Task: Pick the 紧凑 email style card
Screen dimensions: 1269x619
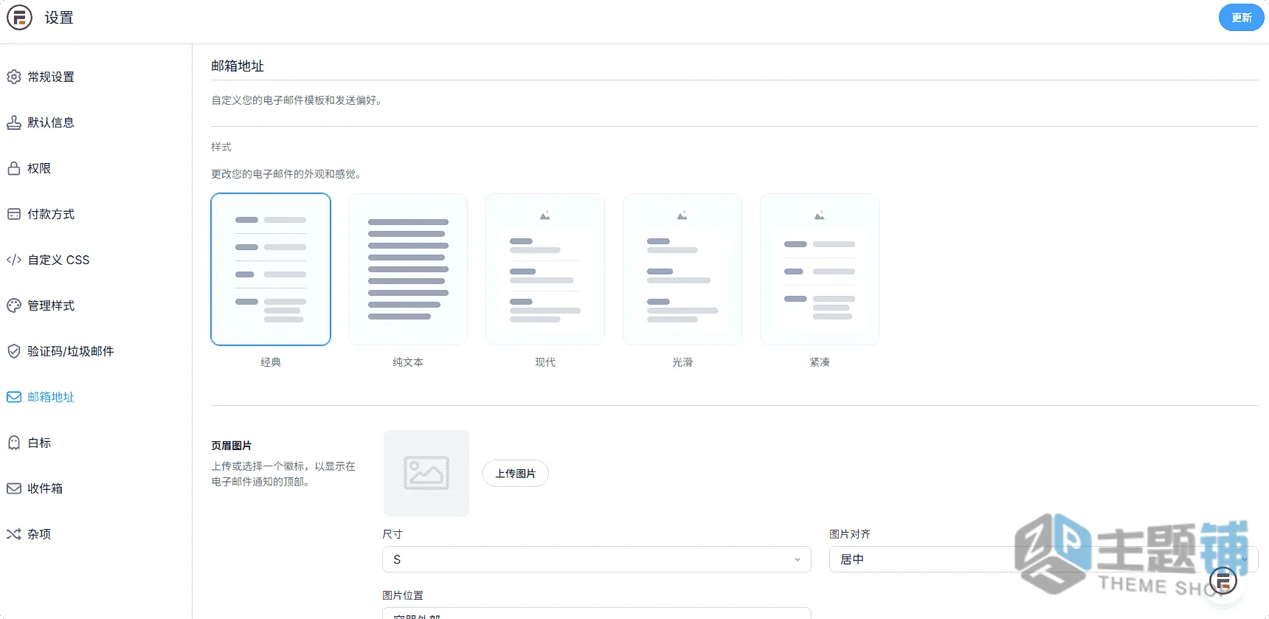Action: tap(820, 269)
